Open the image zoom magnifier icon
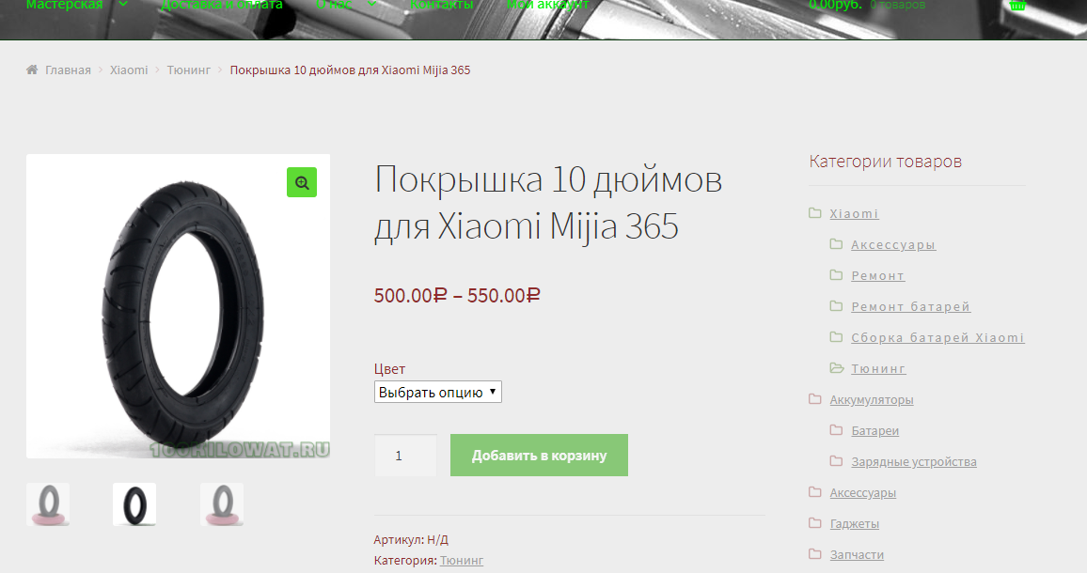Image resolution: width=1087 pixels, height=573 pixels. 302,182
